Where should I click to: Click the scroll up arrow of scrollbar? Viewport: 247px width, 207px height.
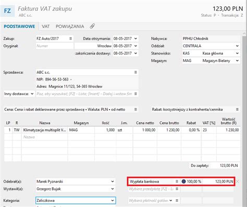(244, 33)
